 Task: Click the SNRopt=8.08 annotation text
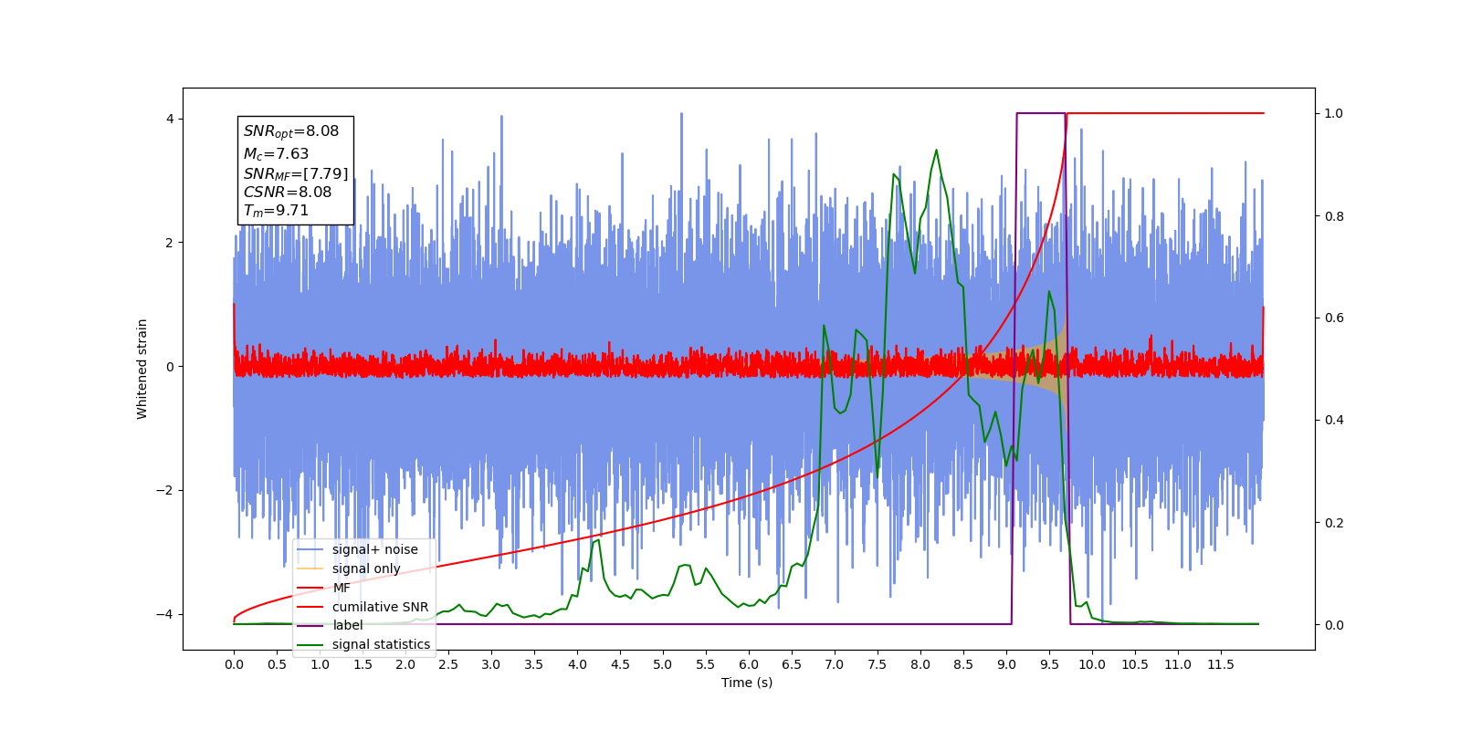[291, 131]
